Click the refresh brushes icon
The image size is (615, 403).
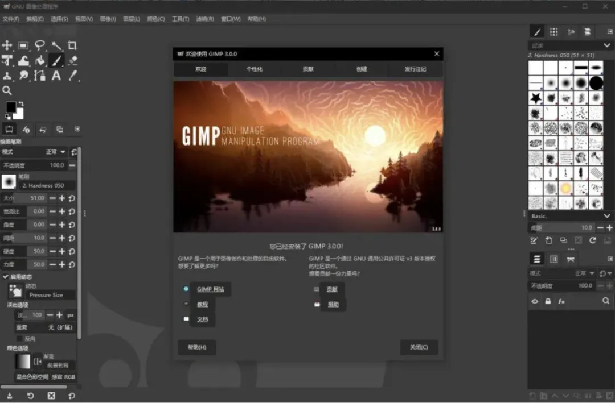tap(593, 240)
